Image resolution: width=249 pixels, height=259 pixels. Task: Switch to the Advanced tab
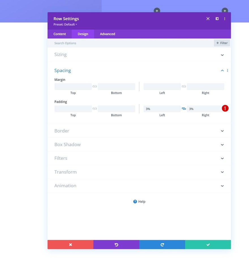pos(107,34)
